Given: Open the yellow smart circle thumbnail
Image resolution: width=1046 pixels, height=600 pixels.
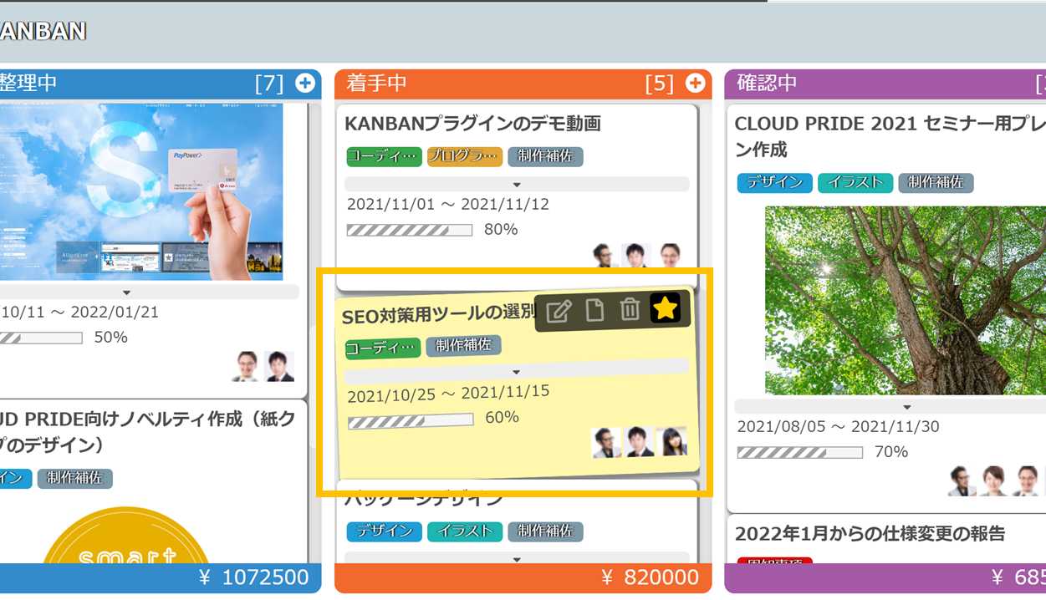Looking at the screenshot, I should point(125,535).
